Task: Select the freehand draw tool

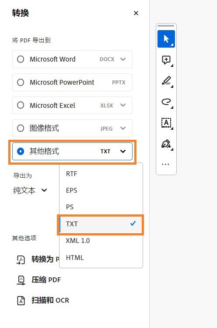Action: click(166, 102)
